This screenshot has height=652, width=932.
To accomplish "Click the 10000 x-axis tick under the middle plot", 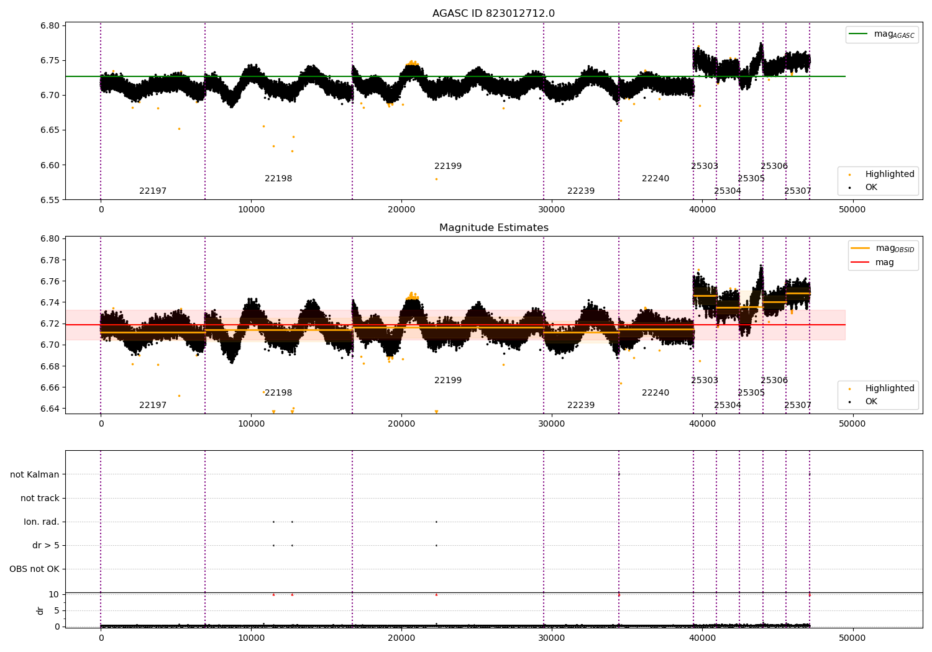I will click(251, 423).
